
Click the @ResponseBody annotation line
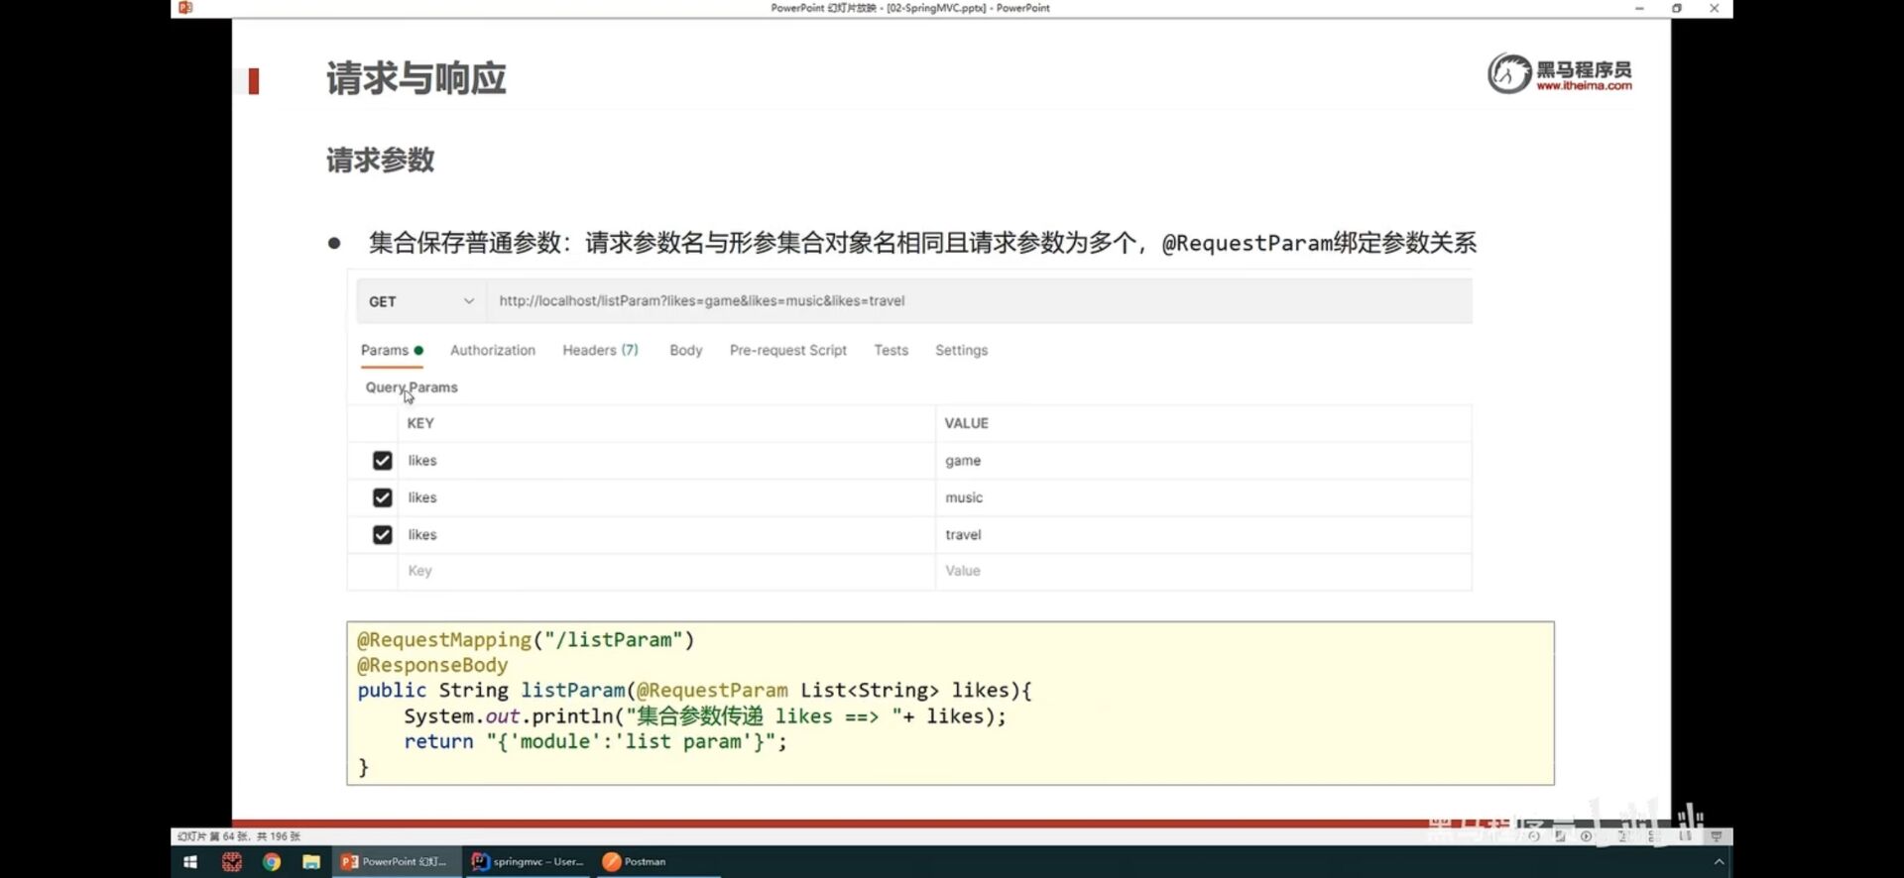pos(432,666)
